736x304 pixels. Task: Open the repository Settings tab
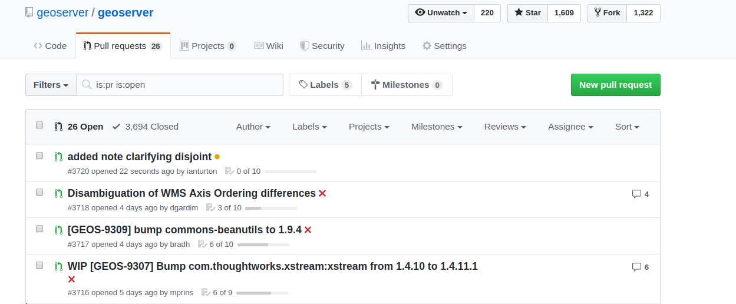[444, 46]
